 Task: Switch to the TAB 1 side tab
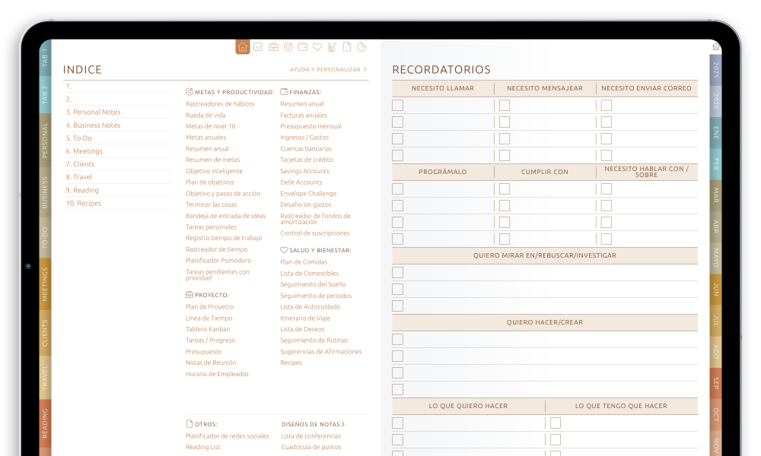(x=45, y=59)
